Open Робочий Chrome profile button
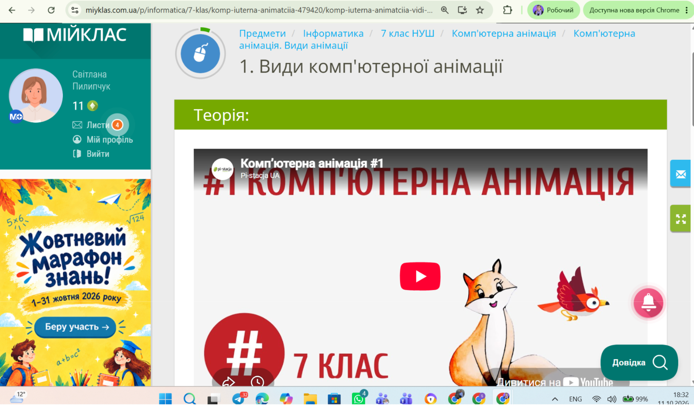The width and height of the screenshot is (694, 405). click(553, 10)
